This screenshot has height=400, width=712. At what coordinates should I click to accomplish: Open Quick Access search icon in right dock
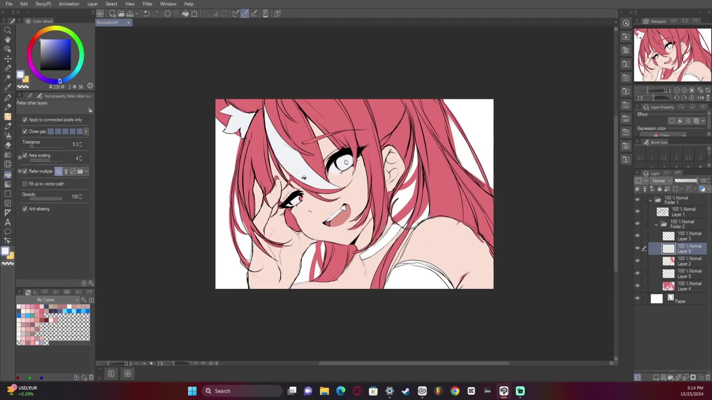click(x=626, y=23)
